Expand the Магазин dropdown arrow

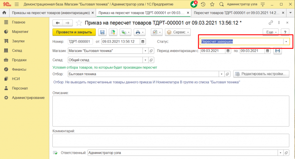tap(145, 51)
